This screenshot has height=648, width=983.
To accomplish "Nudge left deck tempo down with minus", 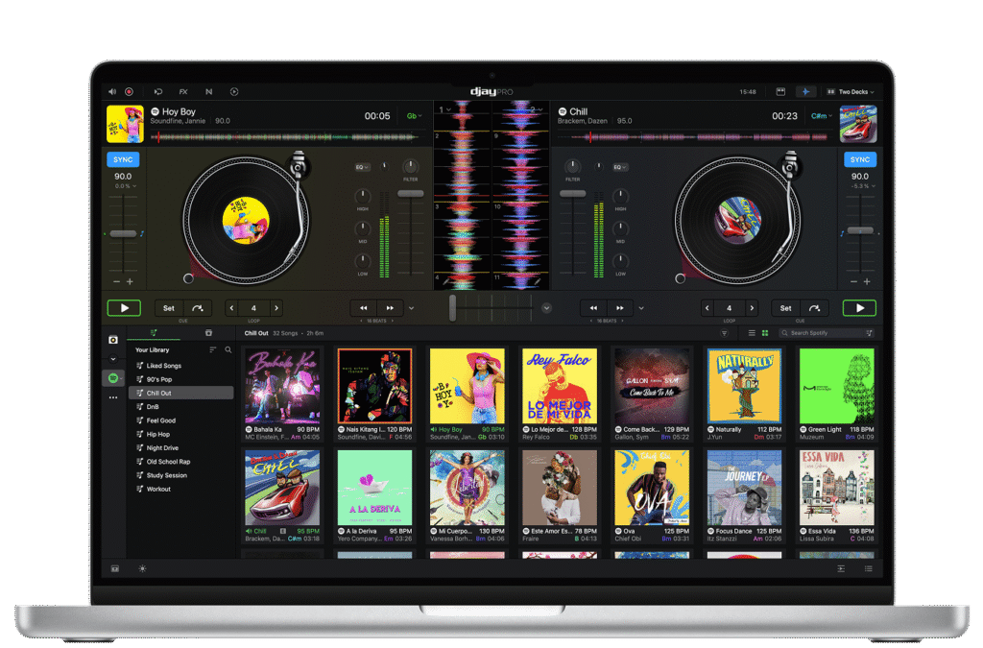I will 116,282.
